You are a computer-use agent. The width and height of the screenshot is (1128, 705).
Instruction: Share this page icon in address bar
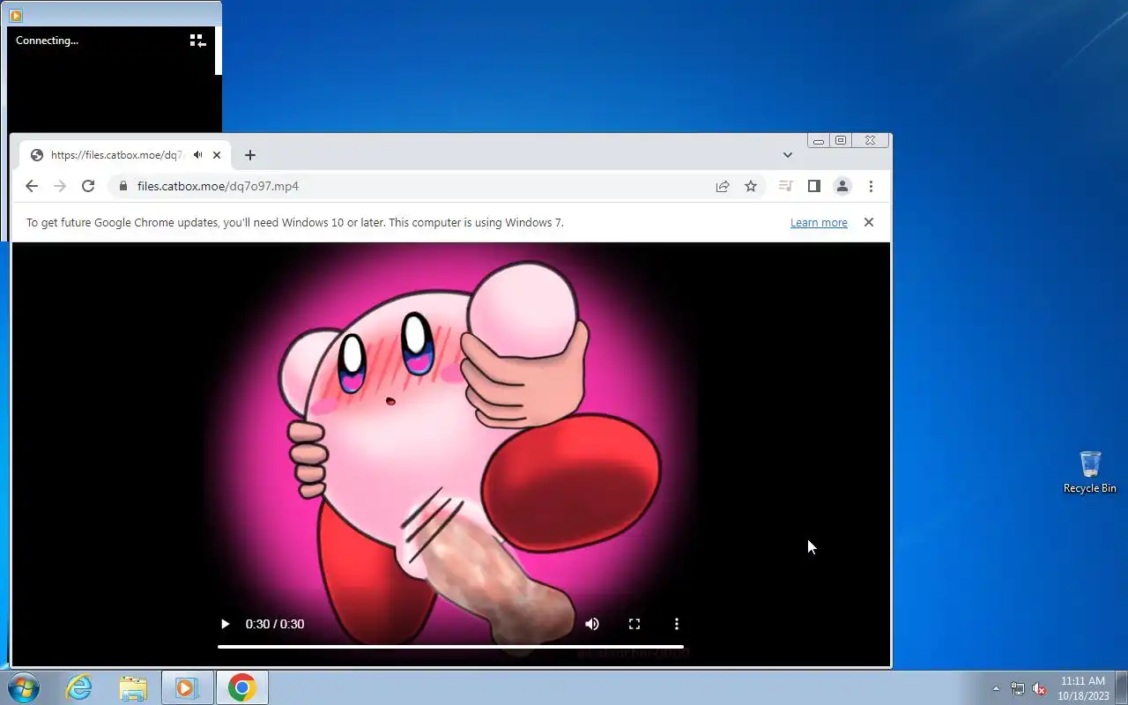click(x=723, y=186)
